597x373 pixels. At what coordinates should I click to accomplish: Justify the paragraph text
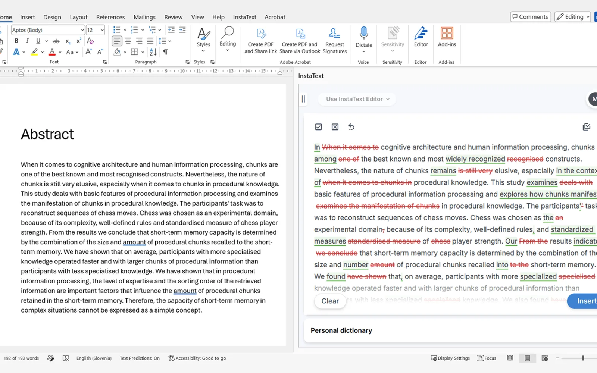click(x=150, y=41)
